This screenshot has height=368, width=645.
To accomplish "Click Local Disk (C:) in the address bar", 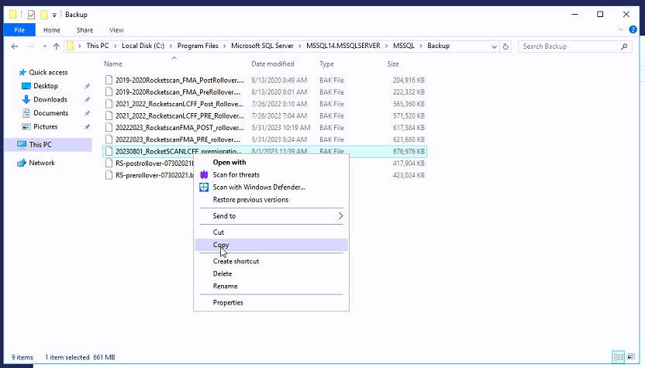I will coord(143,46).
